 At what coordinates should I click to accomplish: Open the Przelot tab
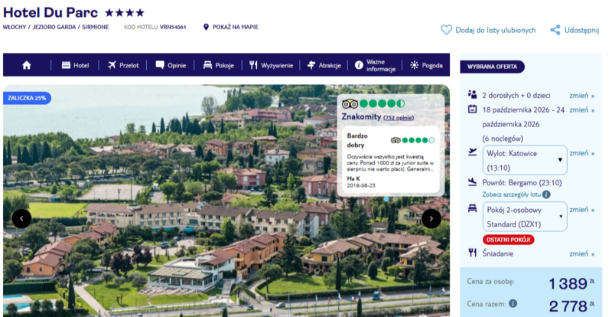123,65
